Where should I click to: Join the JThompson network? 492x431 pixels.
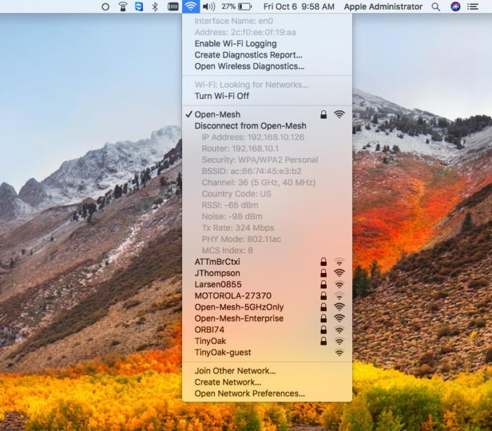coord(267,273)
